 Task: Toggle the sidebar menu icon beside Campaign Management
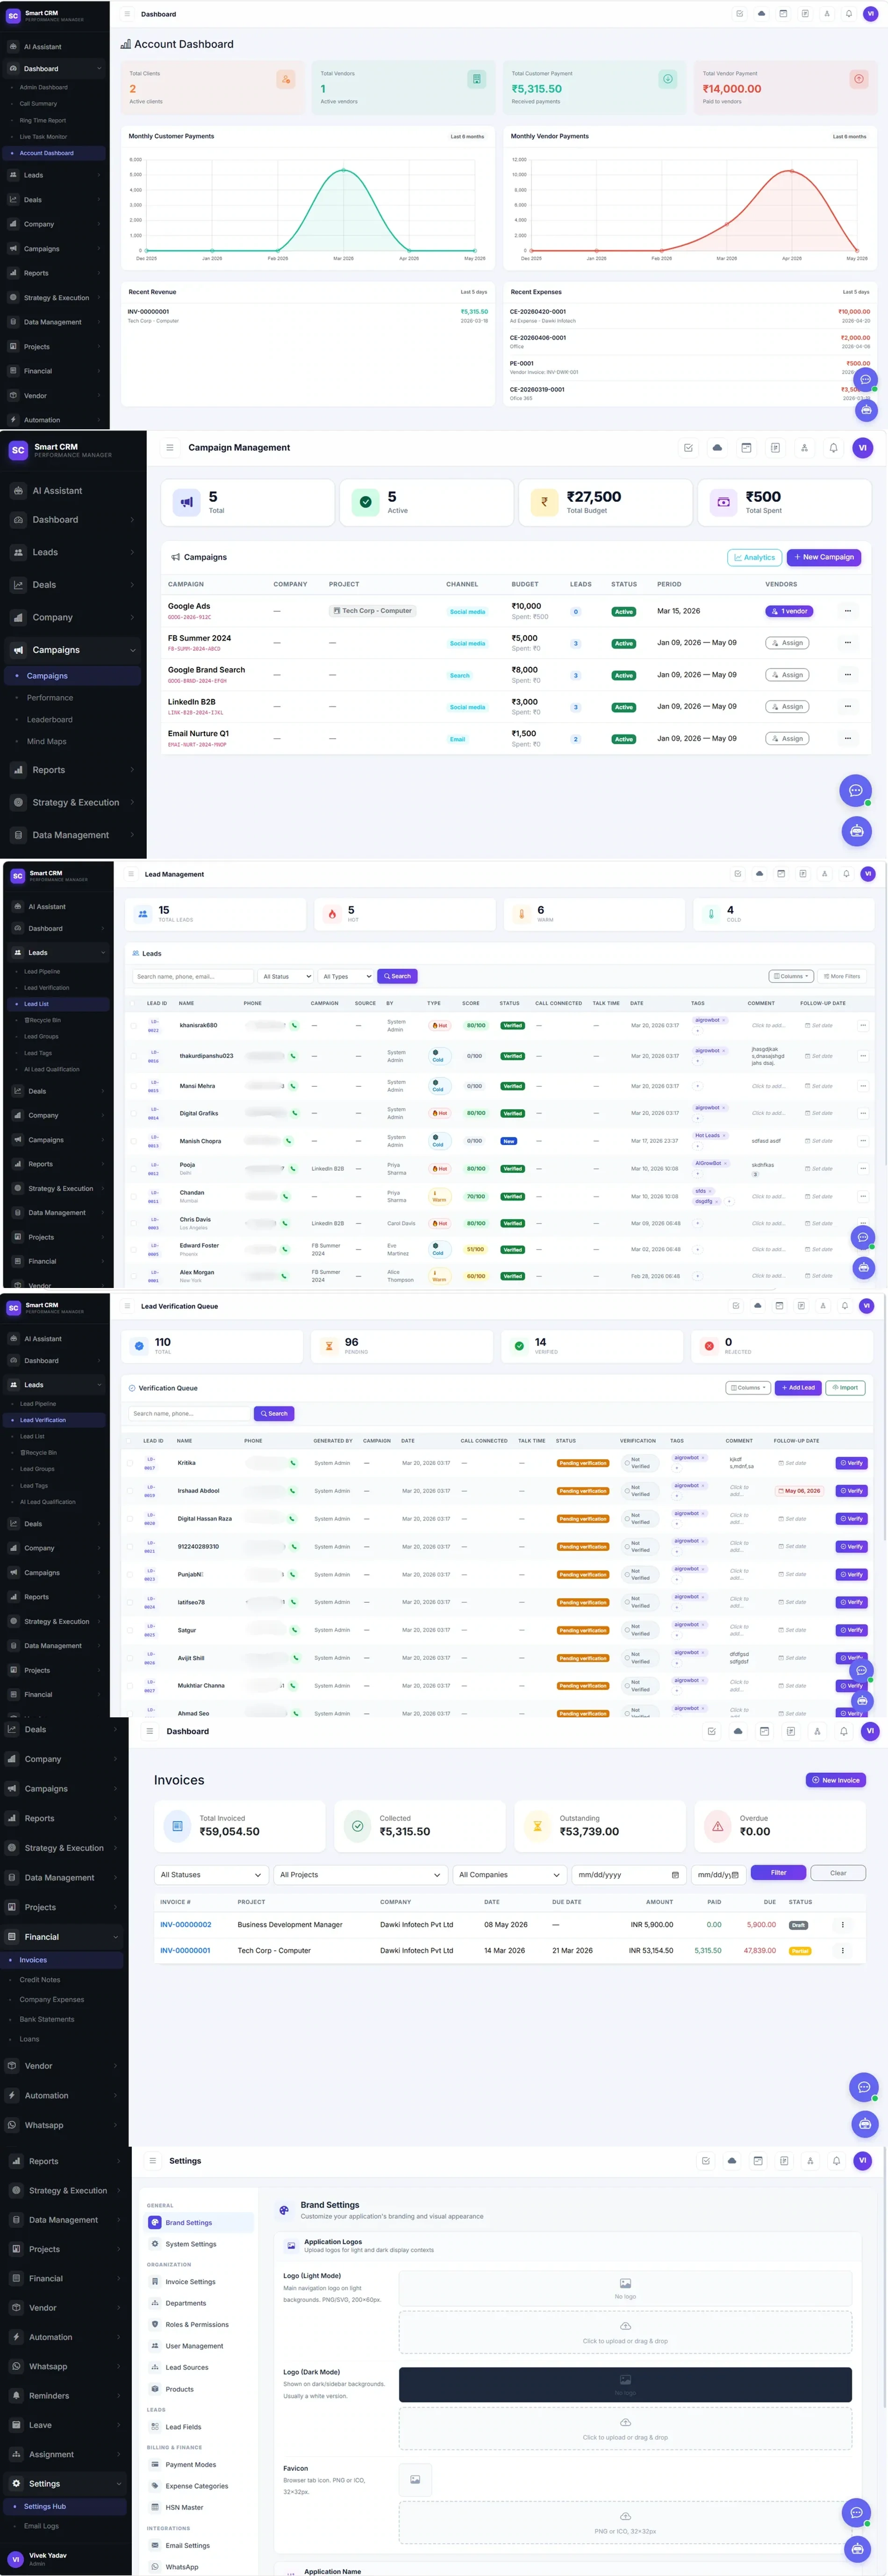coord(170,448)
